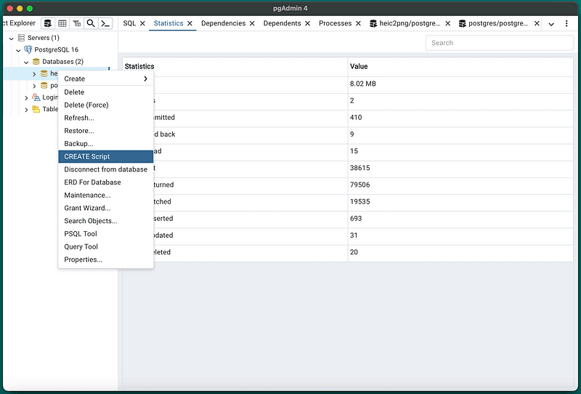The height and width of the screenshot is (394, 581).
Task: Close the Dependents tab
Action: coord(307,23)
